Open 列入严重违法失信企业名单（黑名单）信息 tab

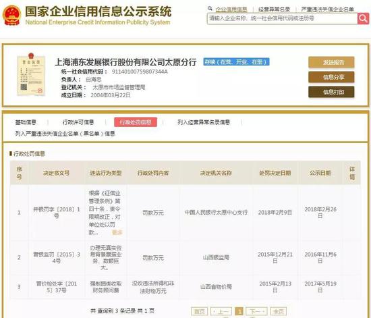[x=65, y=134]
